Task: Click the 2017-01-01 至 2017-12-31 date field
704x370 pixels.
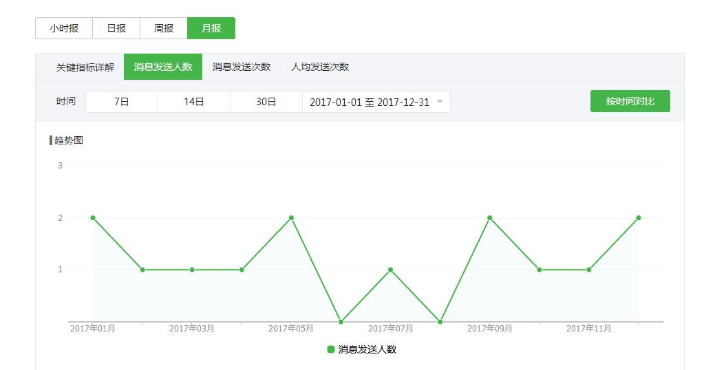Action: click(x=369, y=102)
